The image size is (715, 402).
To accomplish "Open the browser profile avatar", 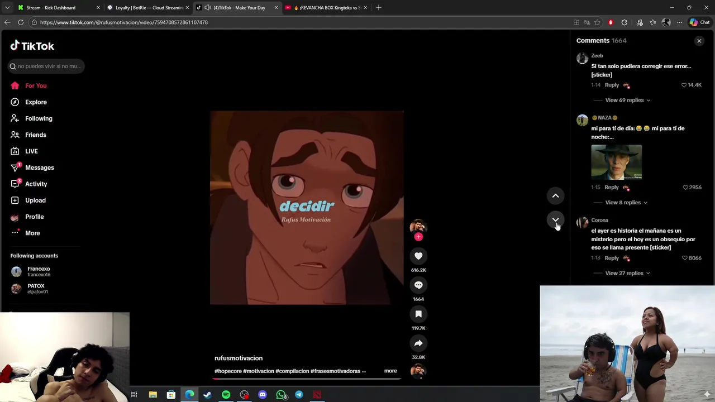I will coord(666,22).
